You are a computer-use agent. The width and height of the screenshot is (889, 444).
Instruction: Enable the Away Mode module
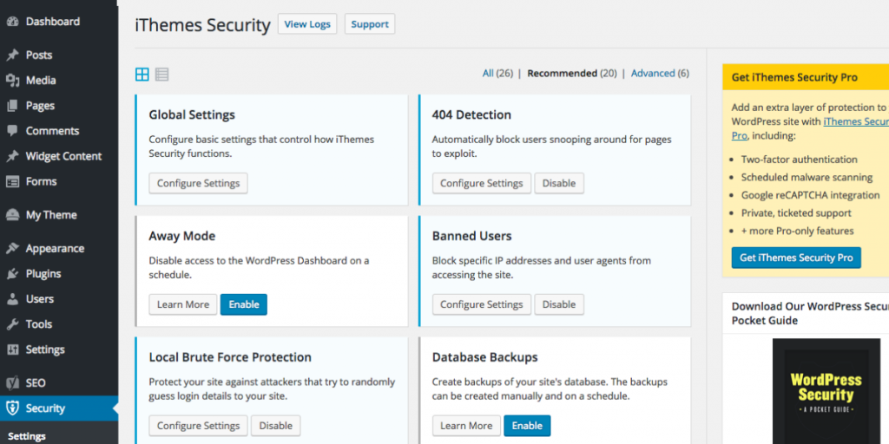pyautogui.click(x=244, y=304)
